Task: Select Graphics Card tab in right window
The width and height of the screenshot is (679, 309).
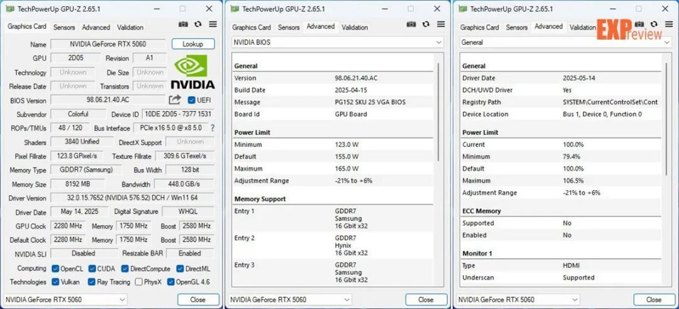Action: [479, 27]
